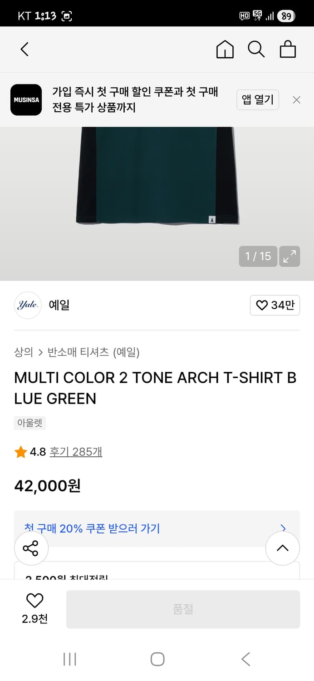Tap the back arrow at top left
The width and height of the screenshot is (314, 681).
tap(25, 49)
